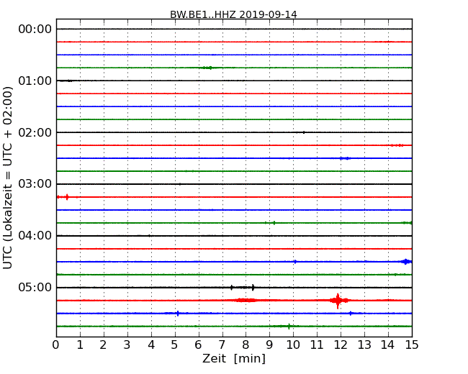Click the x-axis tick label "5"
Screen dimensions: 468x374
coord(175,345)
